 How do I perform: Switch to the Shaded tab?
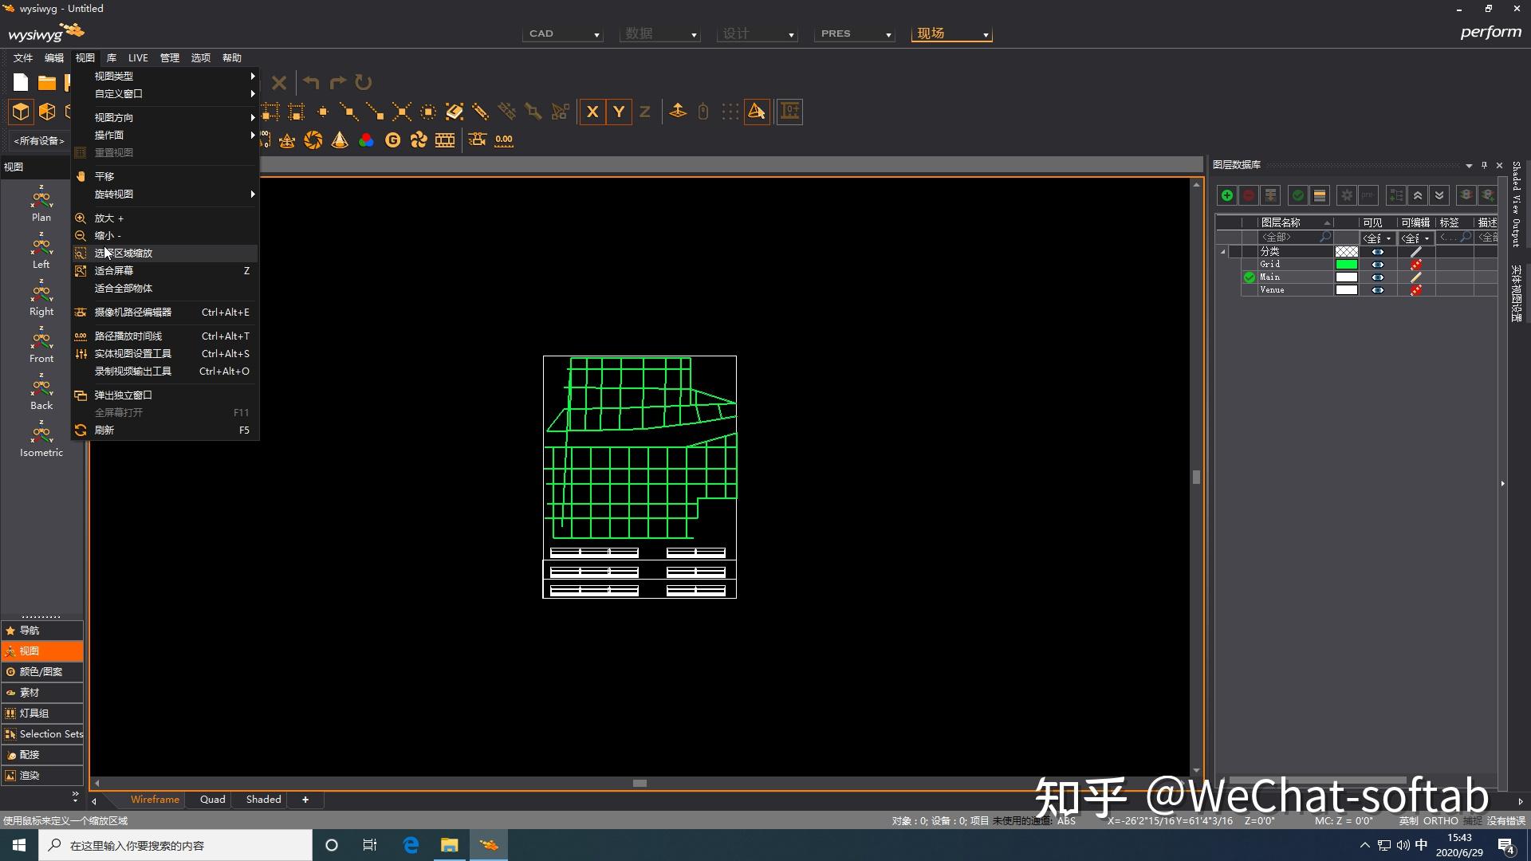(x=263, y=800)
